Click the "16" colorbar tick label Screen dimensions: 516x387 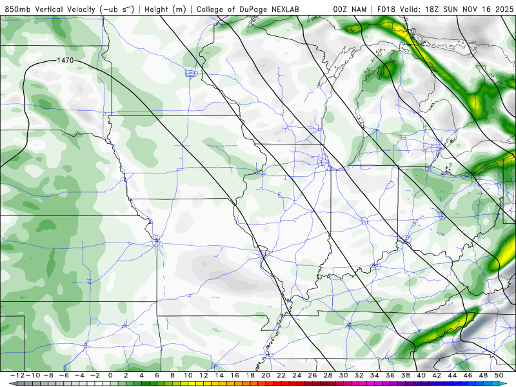click(235, 375)
